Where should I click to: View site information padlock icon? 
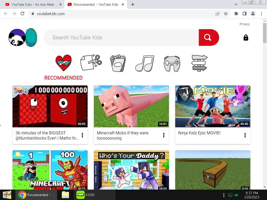point(33,14)
